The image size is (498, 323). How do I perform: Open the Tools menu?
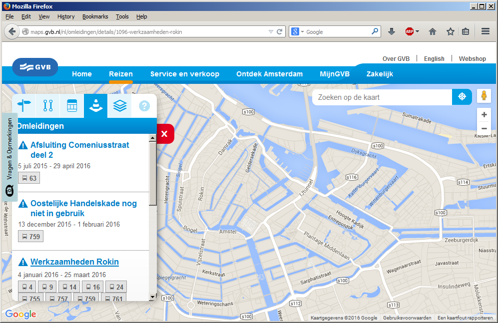(122, 16)
